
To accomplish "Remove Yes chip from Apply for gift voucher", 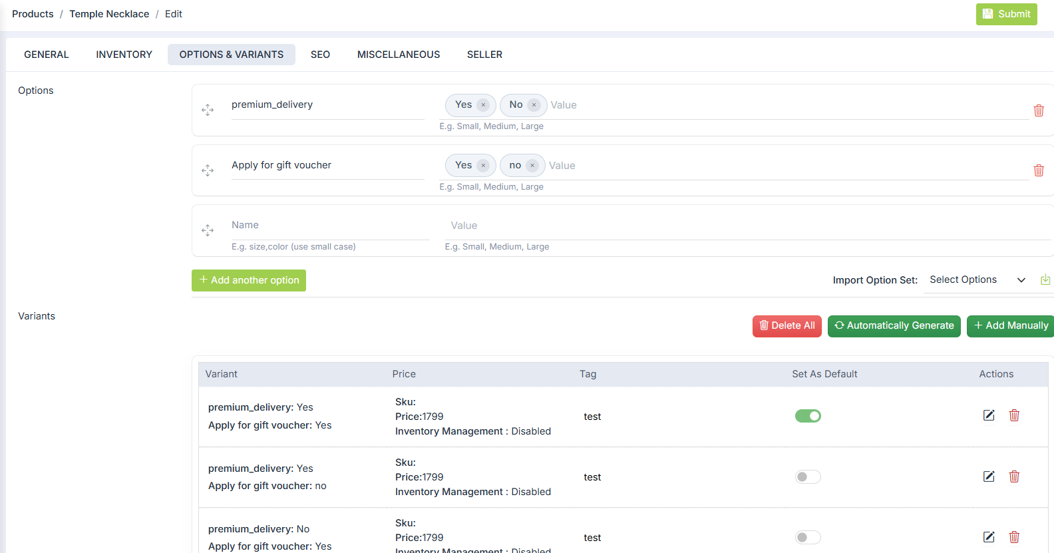I will [x=483, y=166].
